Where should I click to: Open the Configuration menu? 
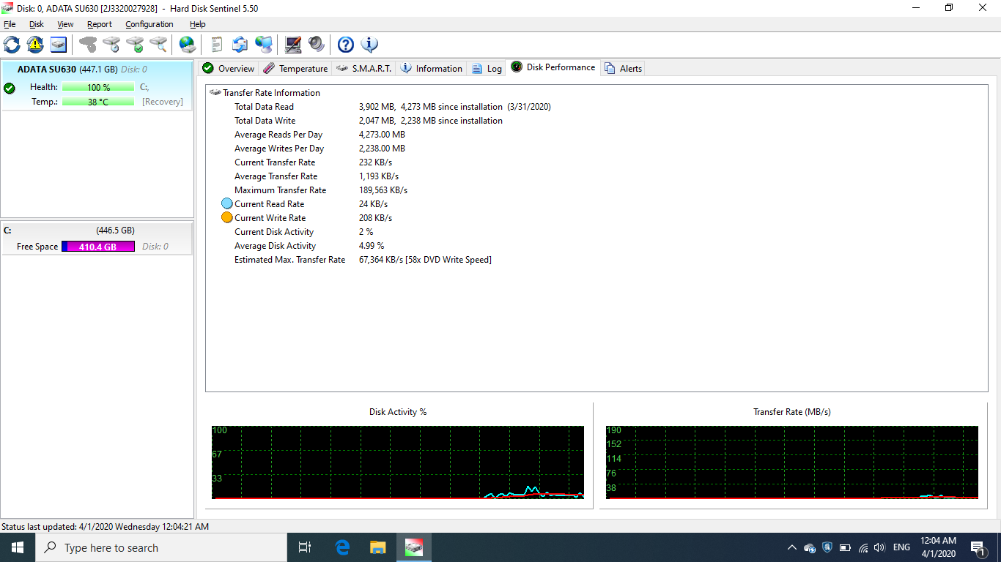pos(149,24)
